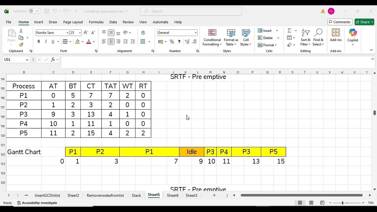Open the Add-ins button

(336, 35)
